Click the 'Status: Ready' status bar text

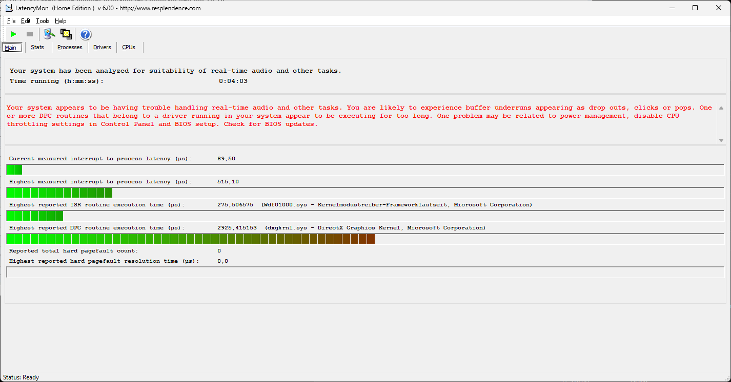click(21, 377)
